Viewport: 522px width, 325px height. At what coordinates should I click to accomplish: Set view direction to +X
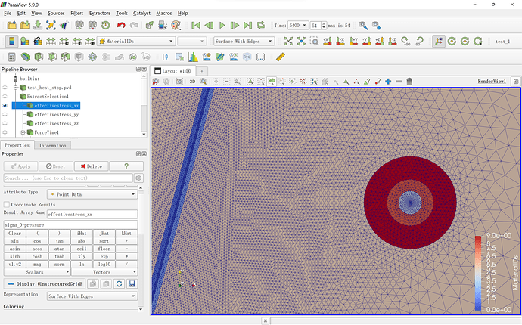click(327, 41)
